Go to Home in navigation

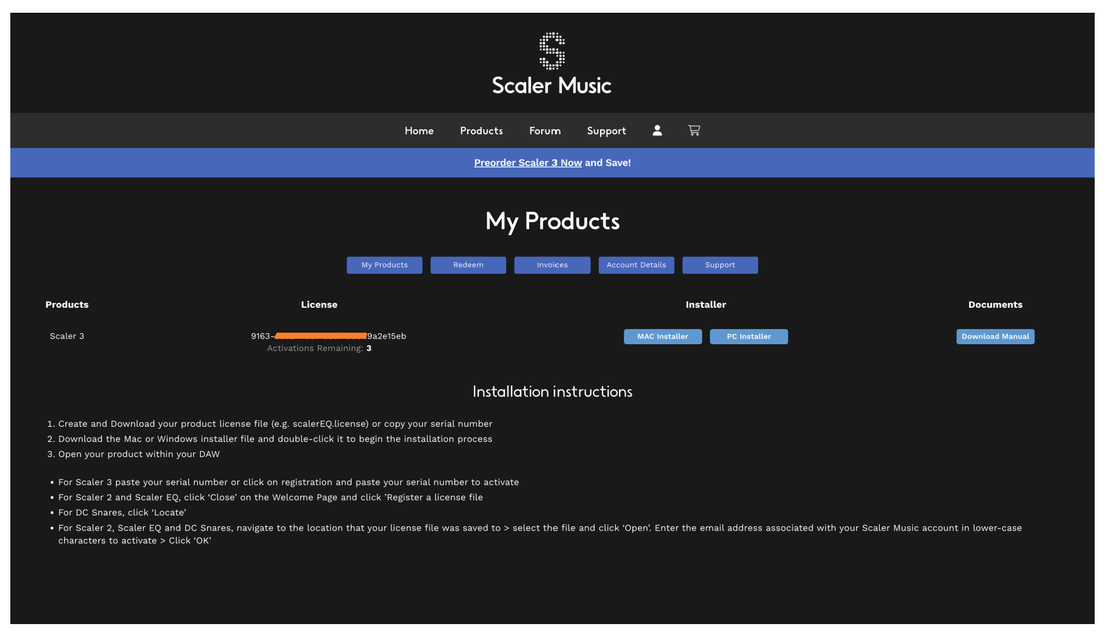click(x=419, y=131)
